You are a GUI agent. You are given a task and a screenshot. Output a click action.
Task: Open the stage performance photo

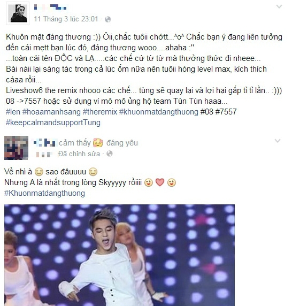119,255
